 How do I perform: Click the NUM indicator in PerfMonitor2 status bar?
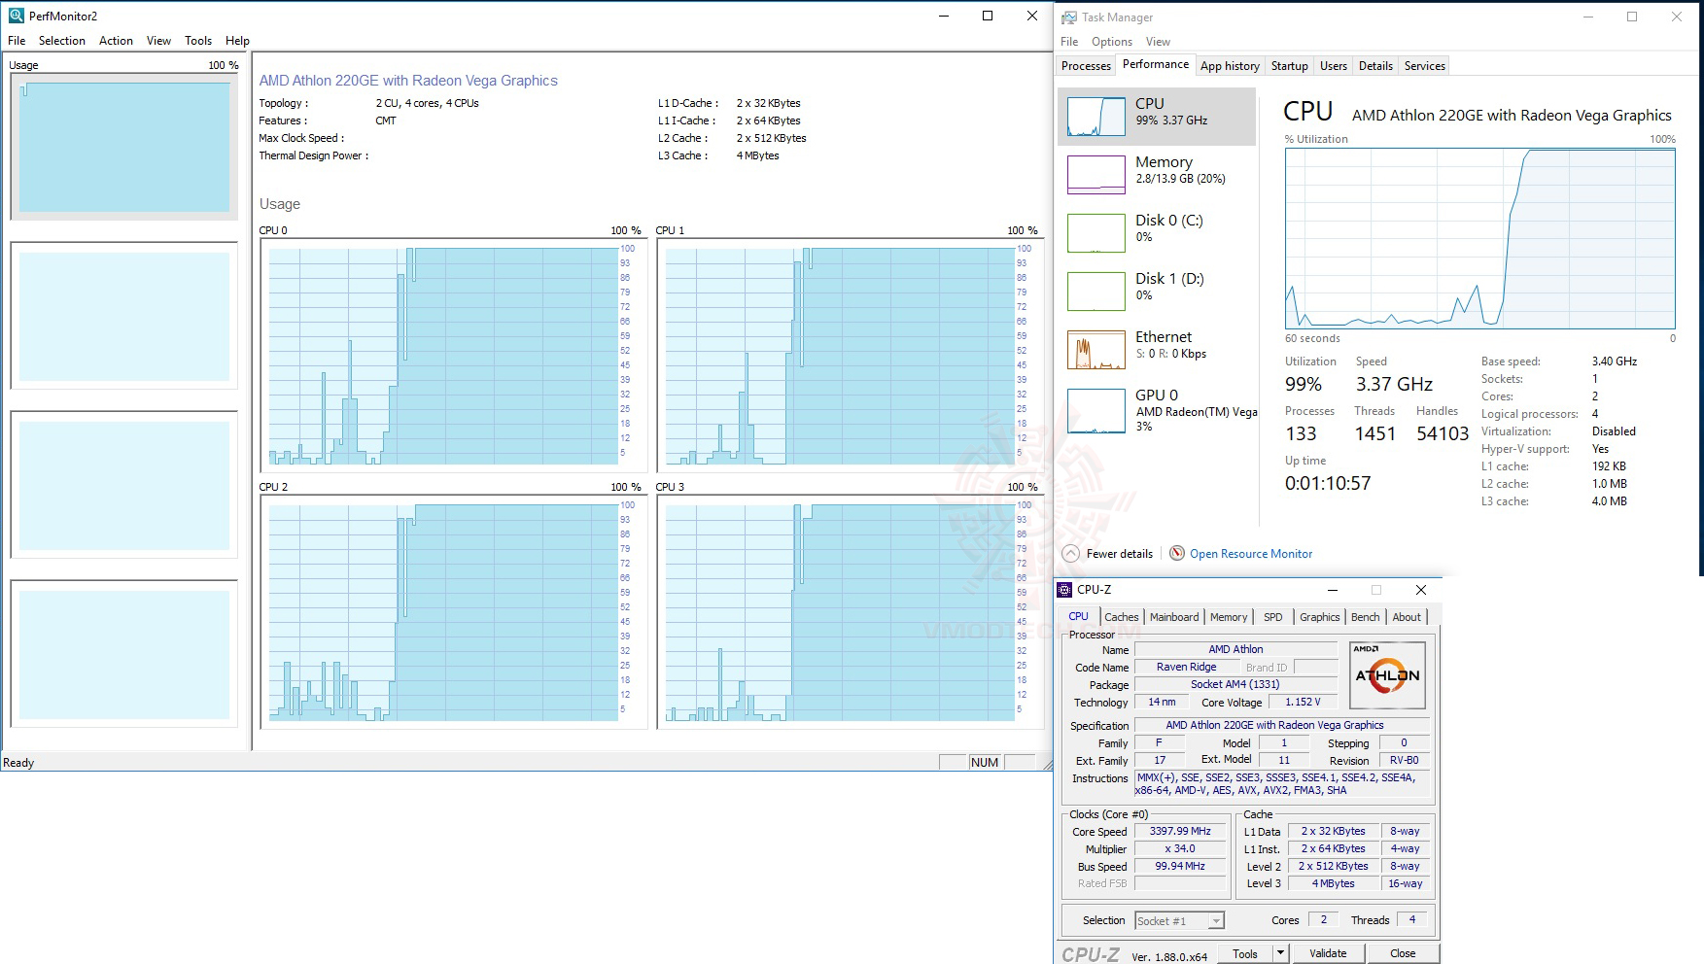(x=985, y=763)
